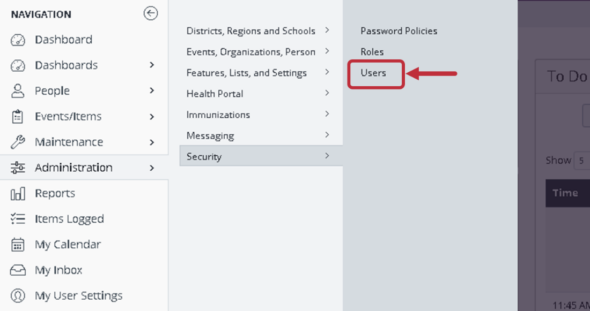The width and height of the screenshot is (590, 311).
Task: Click the Events/Items clipboard icon
Action: [18, 117]
